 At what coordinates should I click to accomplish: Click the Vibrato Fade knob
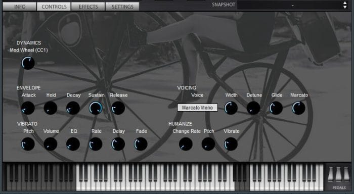(x=141, y=144)
